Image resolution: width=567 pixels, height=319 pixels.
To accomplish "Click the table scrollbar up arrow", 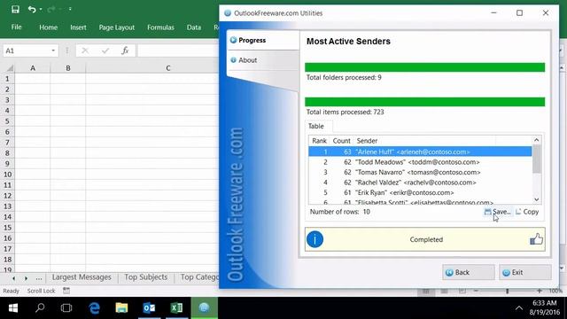I will tap(537, 140).
